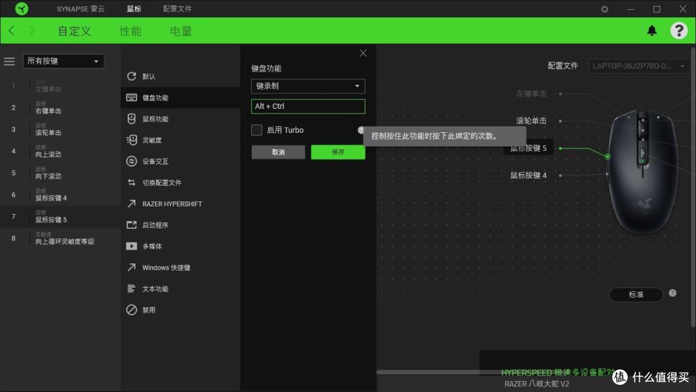Click the green 保存 button
This screenshot has height=392, width=696.
[x=338, y=152]
